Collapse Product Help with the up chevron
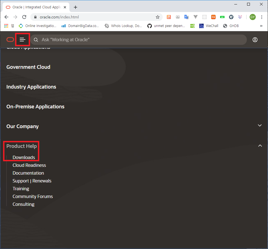This screenshot has height=249, width=268. pos(260,146)
